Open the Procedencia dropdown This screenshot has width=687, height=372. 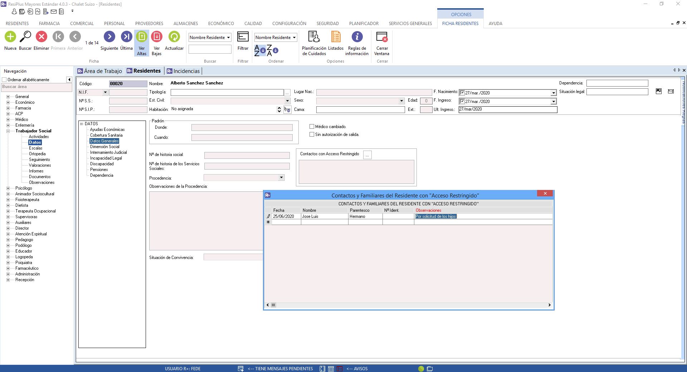281,177
